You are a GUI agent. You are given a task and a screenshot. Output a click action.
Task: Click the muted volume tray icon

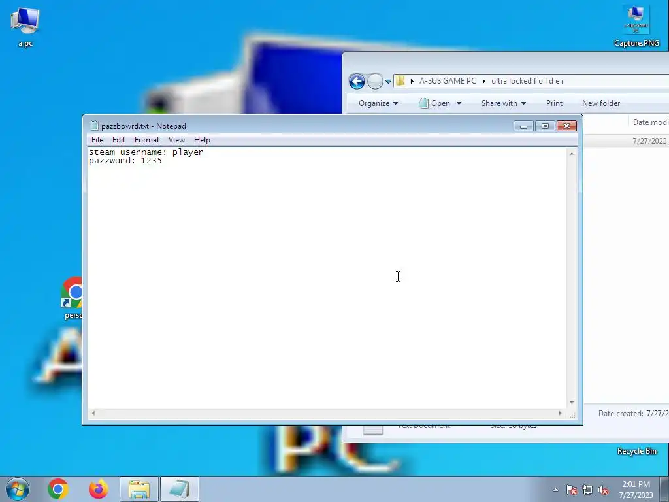[603, 490]
